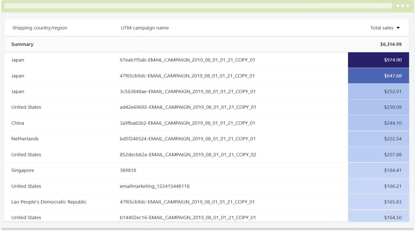
Task: Click the $252.01 sales cell
Action: [378, 91]
